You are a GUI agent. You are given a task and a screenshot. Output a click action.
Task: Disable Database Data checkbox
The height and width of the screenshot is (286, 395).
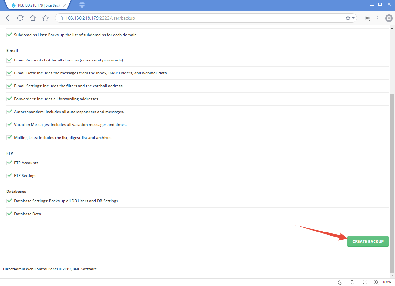(9, 214)
